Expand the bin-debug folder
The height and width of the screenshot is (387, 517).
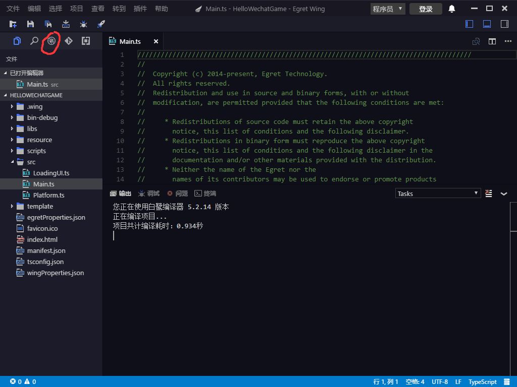12,117
